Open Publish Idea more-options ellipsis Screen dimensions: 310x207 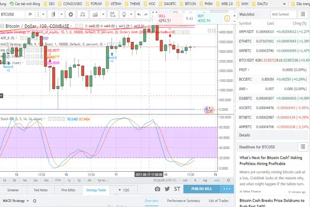point(227,189)
